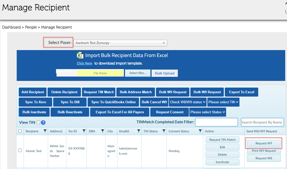Click the Recipient column filter icon
Screen dimensions: 287x169
[45, 131]
